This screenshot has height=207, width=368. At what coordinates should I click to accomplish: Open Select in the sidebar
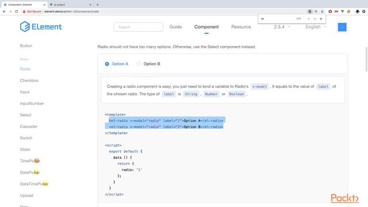tap(25, 115)
